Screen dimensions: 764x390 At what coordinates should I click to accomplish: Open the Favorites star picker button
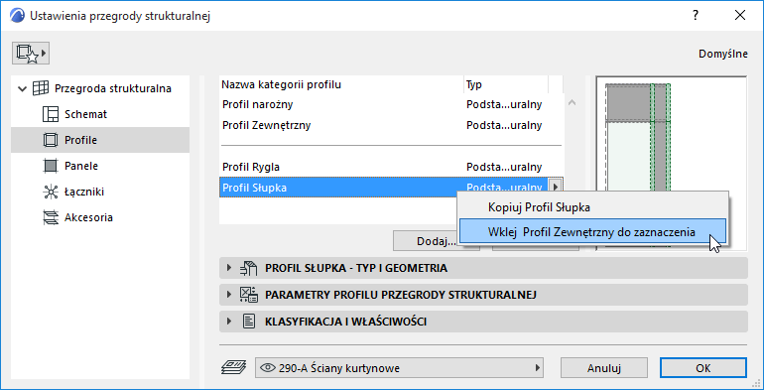coord(31,54)
